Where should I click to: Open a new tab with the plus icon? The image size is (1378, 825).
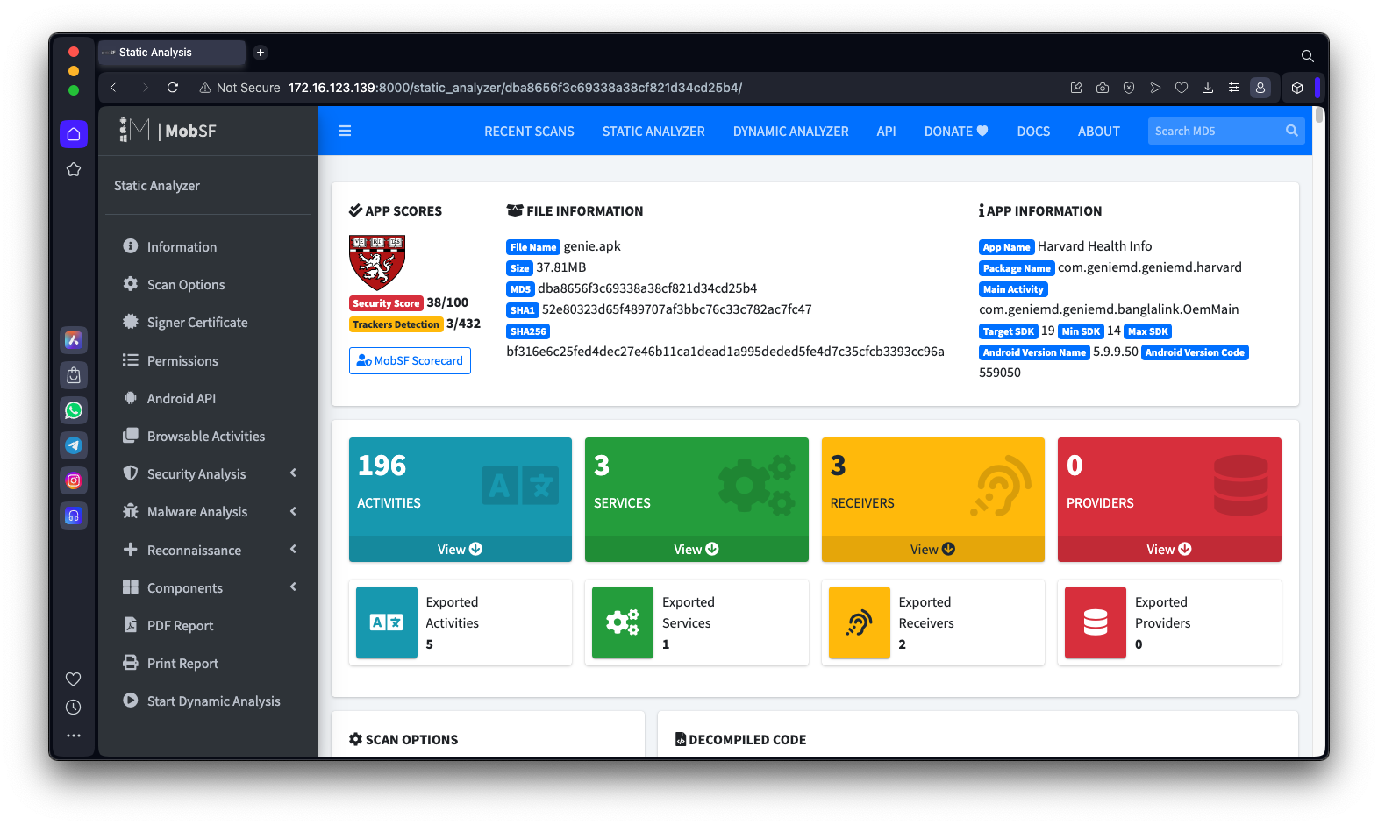click(261, 53)
